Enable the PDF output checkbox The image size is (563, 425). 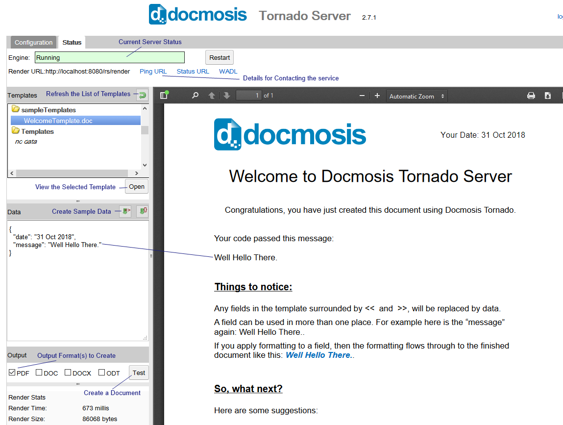click(x=12, y=372)
